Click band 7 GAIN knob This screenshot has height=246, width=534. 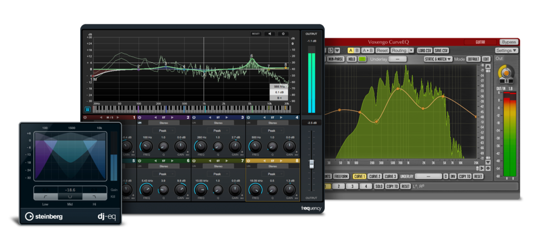pyautogui.click(x=235, y=190)
